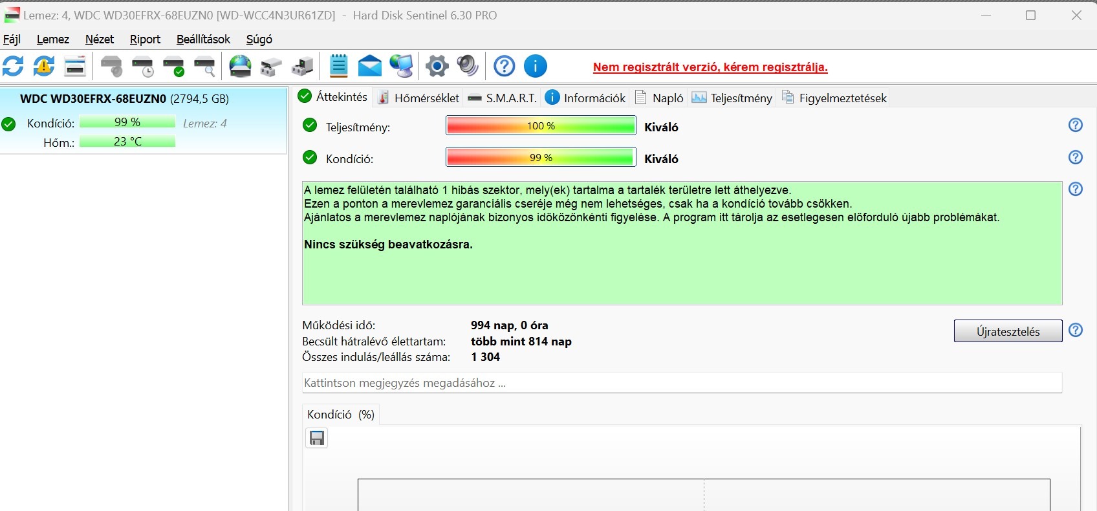Click the '994 nap, 0 óra' value
The height and width of the screenshot is (511, 1097).
(510, 325)
